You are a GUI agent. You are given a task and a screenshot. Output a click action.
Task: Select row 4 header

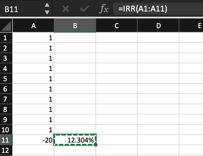coord(6,68)
